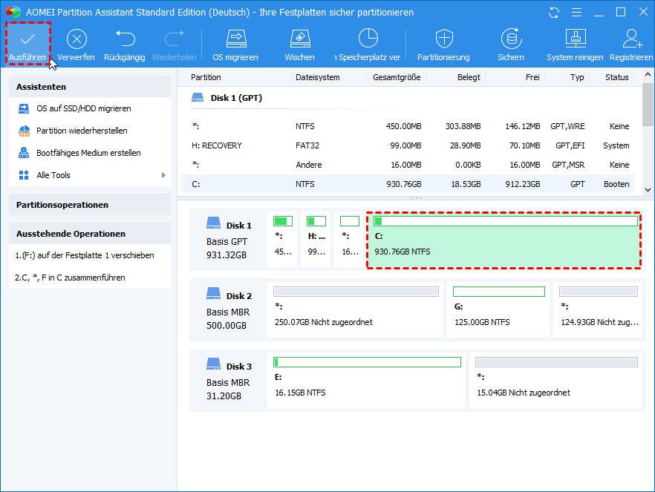Undo with the Rückgängig arrow
Screen dimensions: 655x492
(125, 39)
